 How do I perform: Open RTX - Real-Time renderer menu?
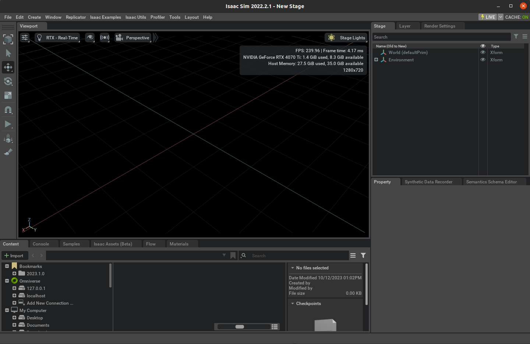coord(57,37)
